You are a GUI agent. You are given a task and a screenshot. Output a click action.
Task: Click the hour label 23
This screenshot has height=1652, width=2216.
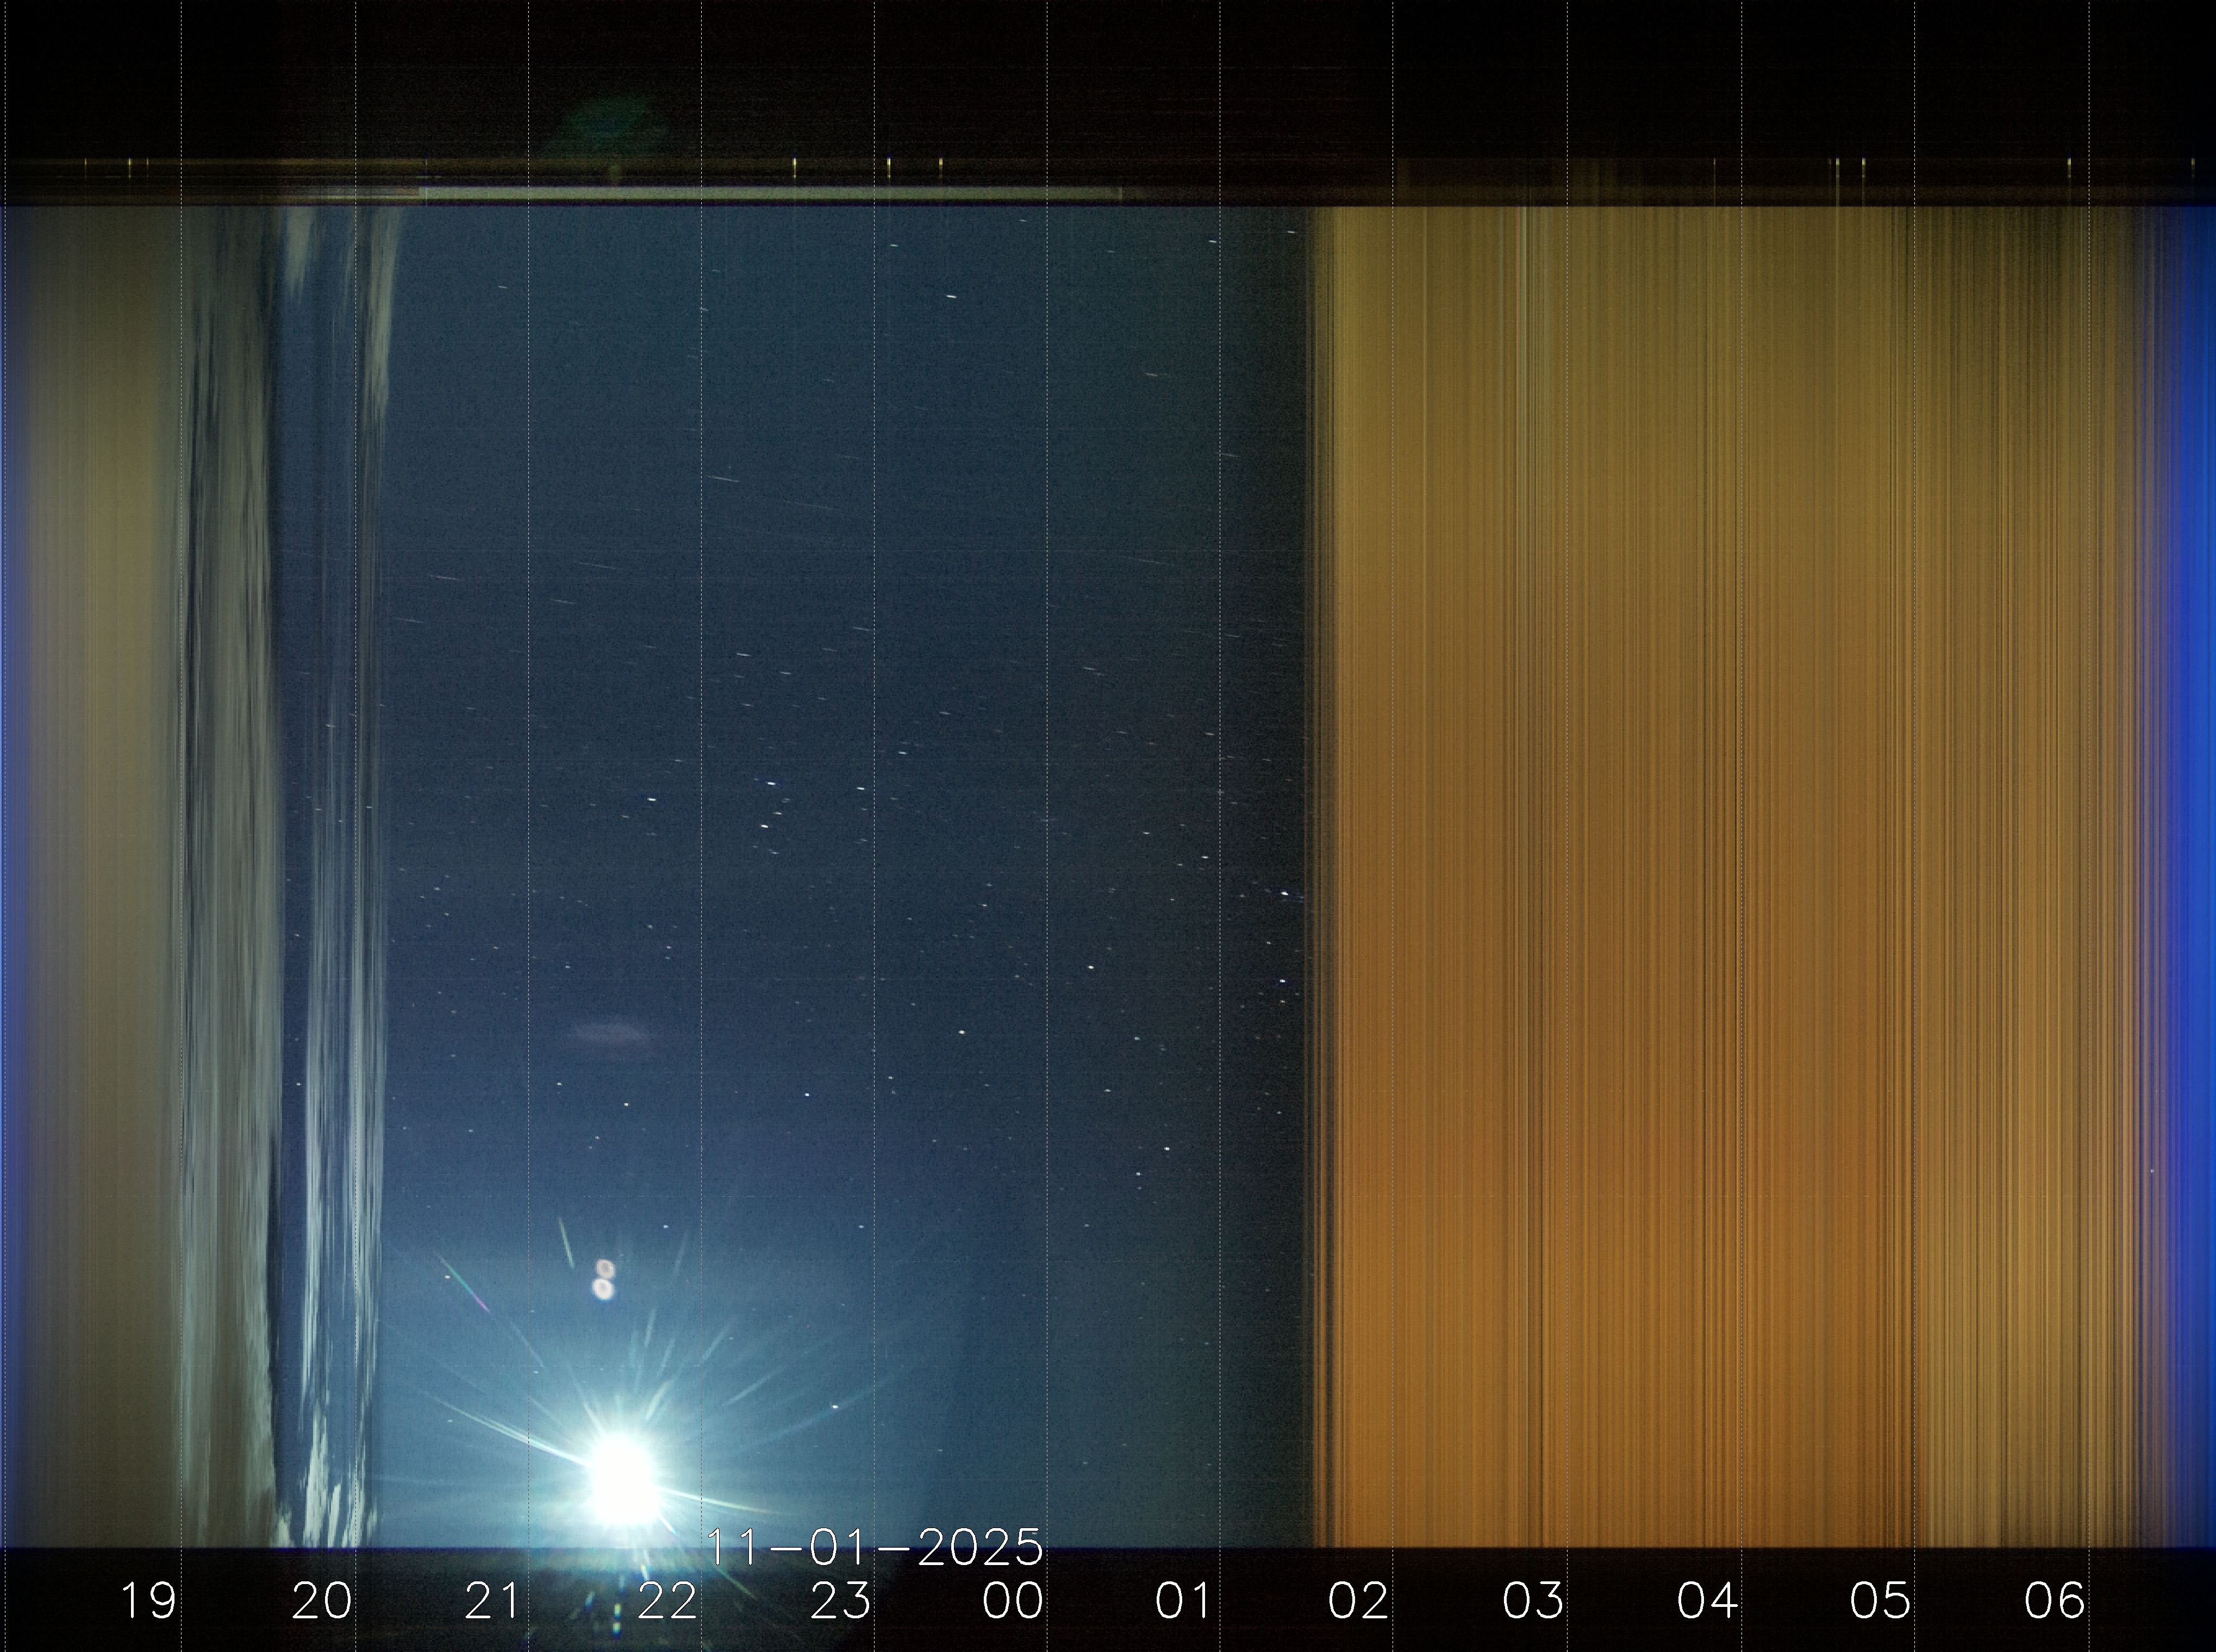(840, 1601)
